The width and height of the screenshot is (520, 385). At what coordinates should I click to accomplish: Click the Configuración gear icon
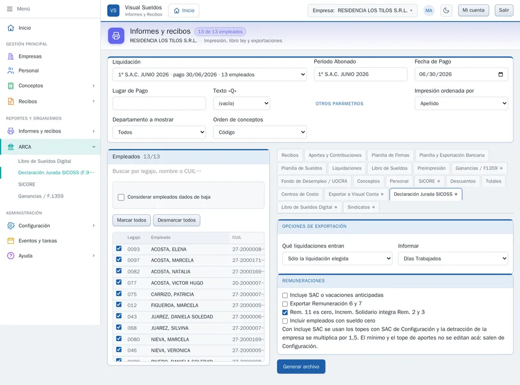click(11, 225)
